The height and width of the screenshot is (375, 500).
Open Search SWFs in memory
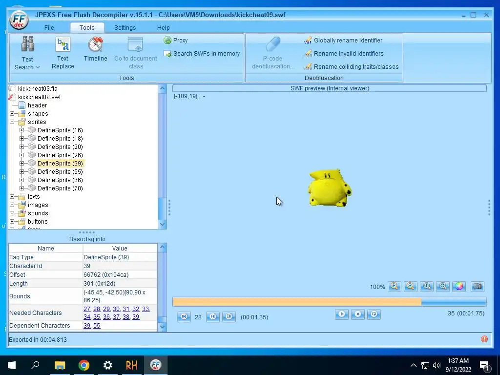[202, 54]
